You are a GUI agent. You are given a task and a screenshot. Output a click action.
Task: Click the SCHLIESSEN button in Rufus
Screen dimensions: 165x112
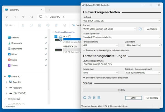(152, 98)
